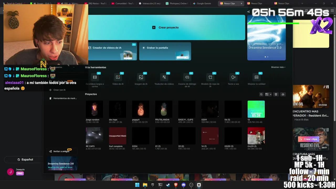Click the Crear clips button
This screenshot has height=189, width=336.
[308, 139]
